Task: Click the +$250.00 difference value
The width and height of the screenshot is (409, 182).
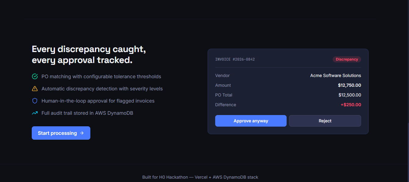Action: (x=351, y=105)
